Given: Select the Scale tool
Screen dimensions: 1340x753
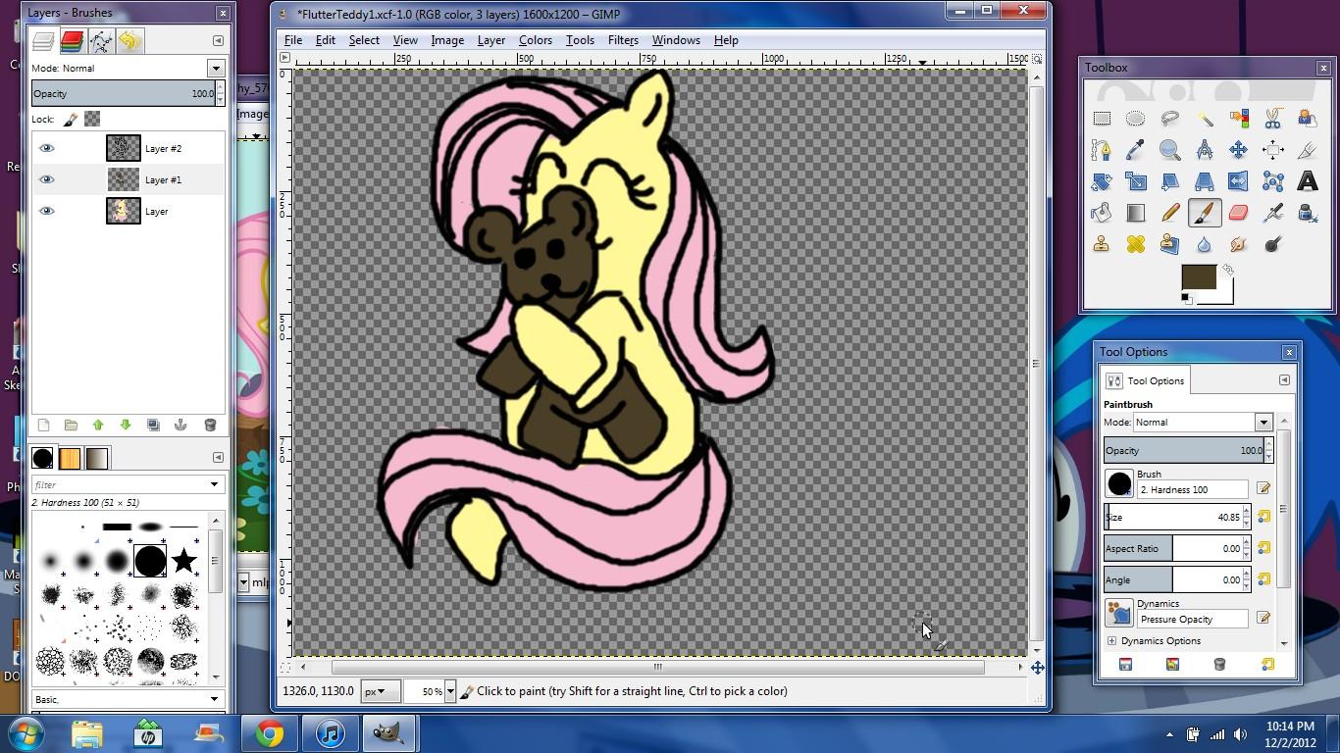Looking at the screenshot, I should pos(1135,181).
